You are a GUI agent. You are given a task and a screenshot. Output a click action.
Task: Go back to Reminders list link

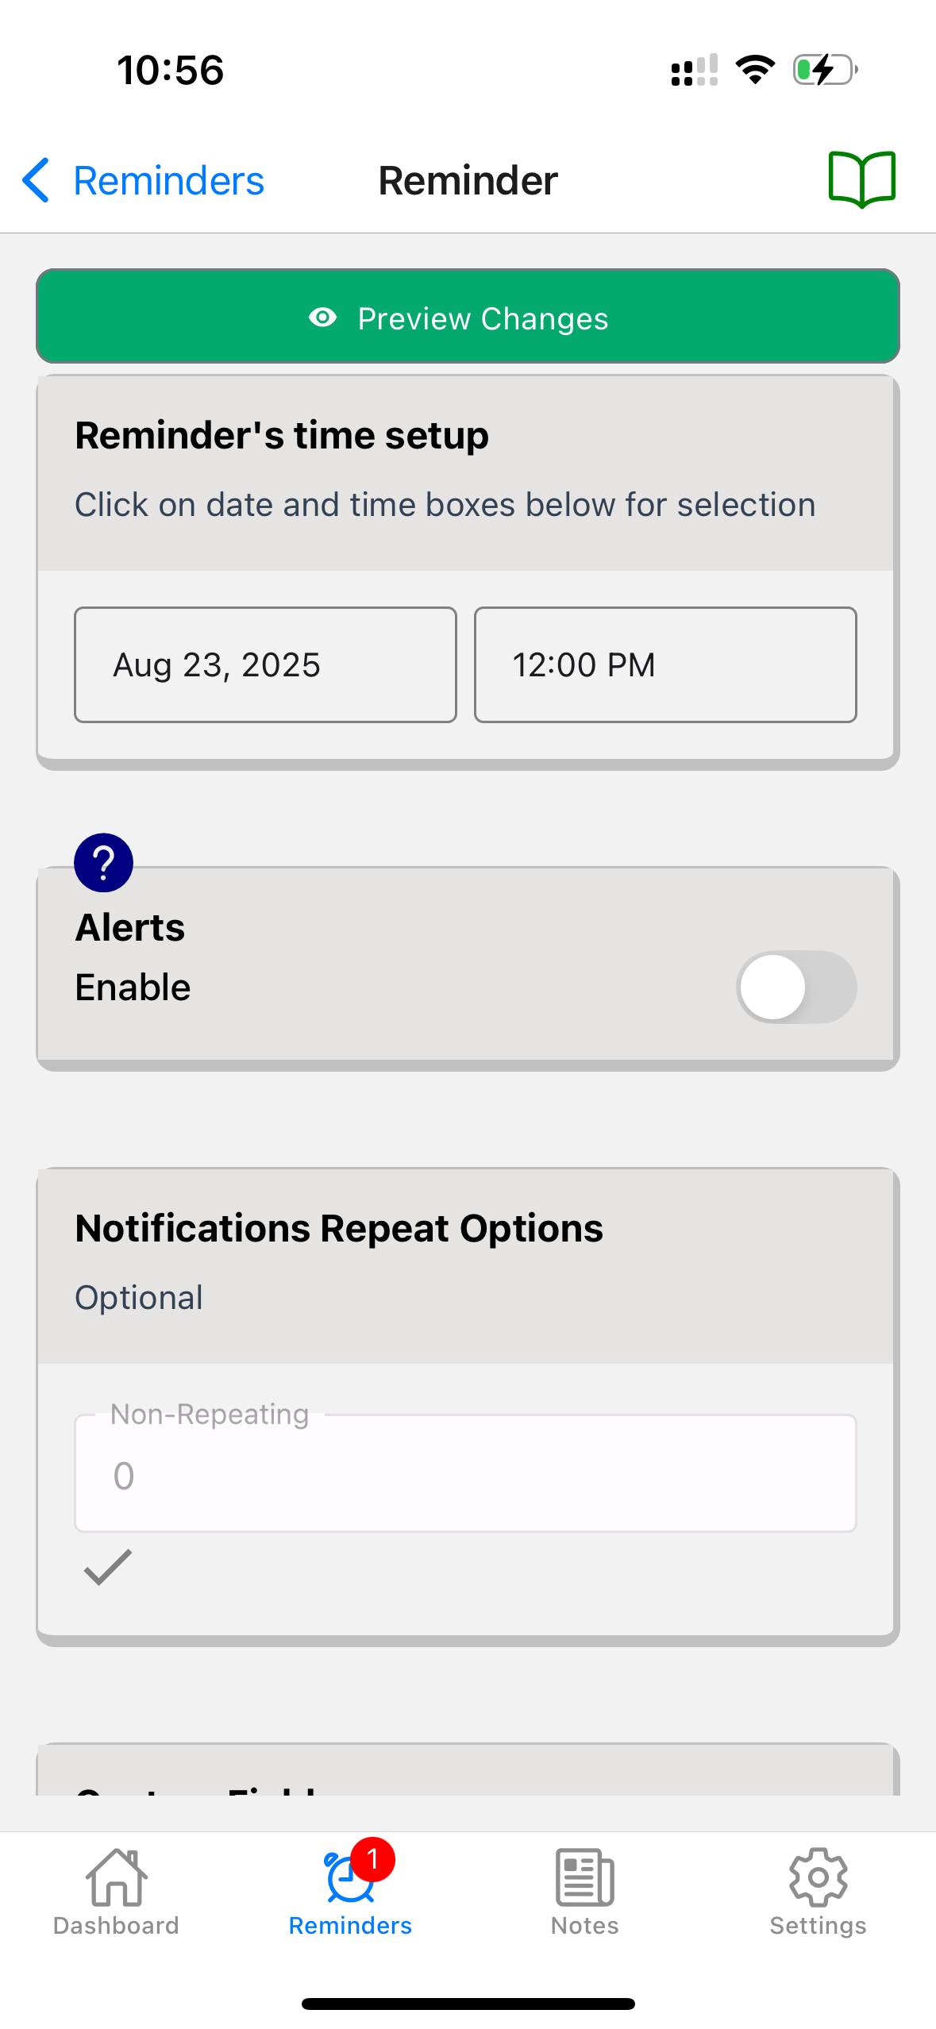(x=168, y=181)
